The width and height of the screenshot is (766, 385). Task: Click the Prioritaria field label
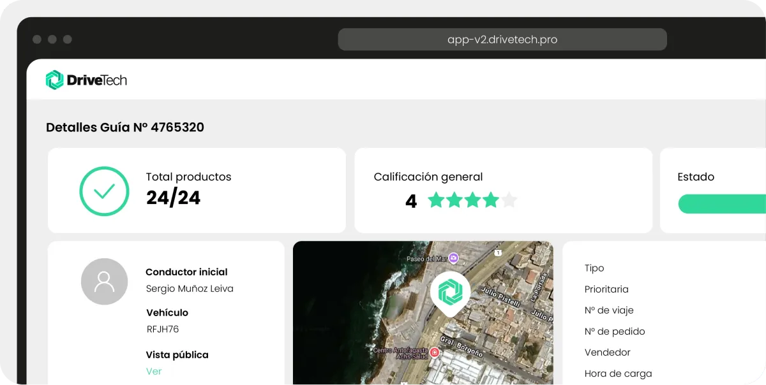pos(606,289)
